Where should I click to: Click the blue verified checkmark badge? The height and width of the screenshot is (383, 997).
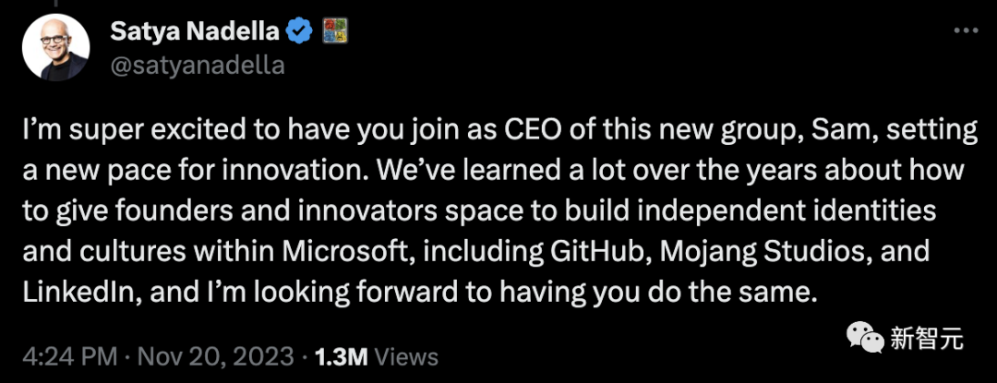point(298,31)
